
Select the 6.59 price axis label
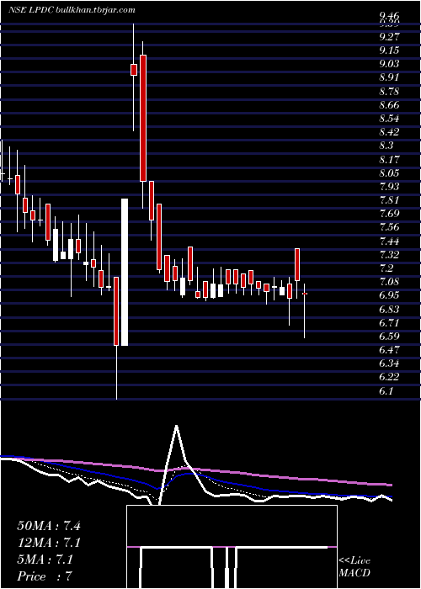point(389,337)
